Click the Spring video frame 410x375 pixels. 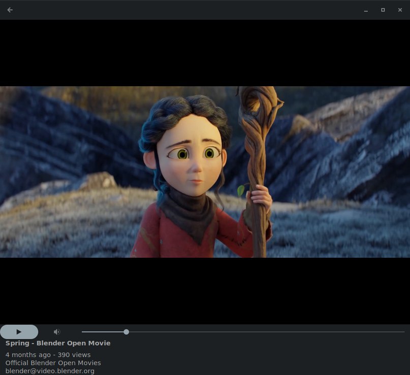pos(205,172)
